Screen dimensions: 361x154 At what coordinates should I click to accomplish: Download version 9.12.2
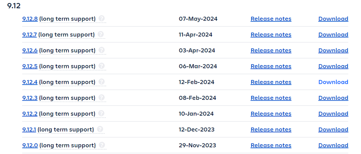(x=333, y=114)
